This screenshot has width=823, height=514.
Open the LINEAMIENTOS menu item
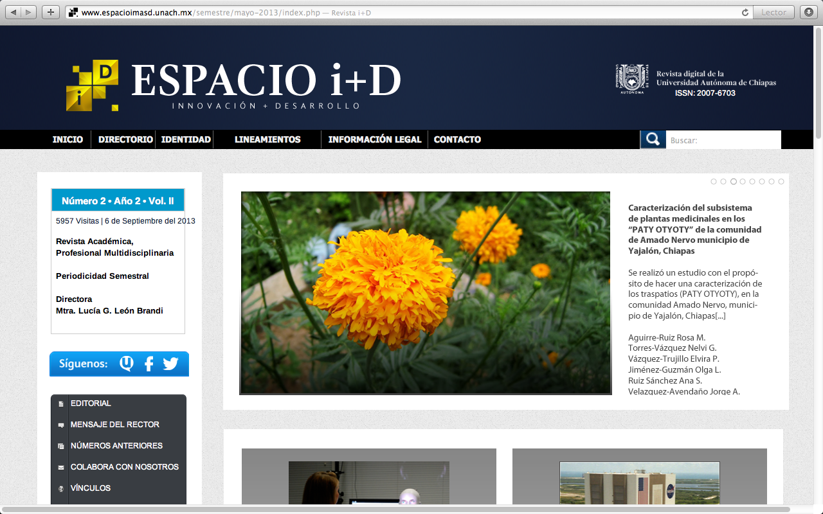coord(267,139)
